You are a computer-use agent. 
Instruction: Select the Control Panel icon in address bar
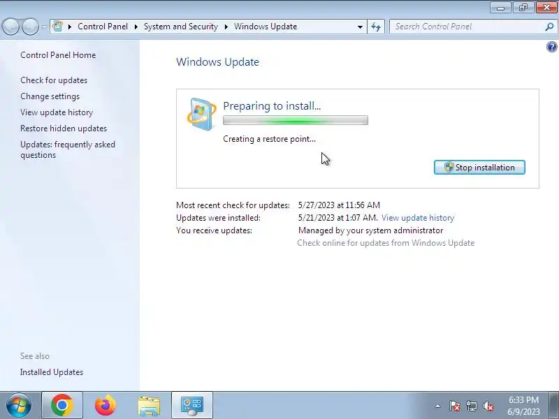coord(57,27)
